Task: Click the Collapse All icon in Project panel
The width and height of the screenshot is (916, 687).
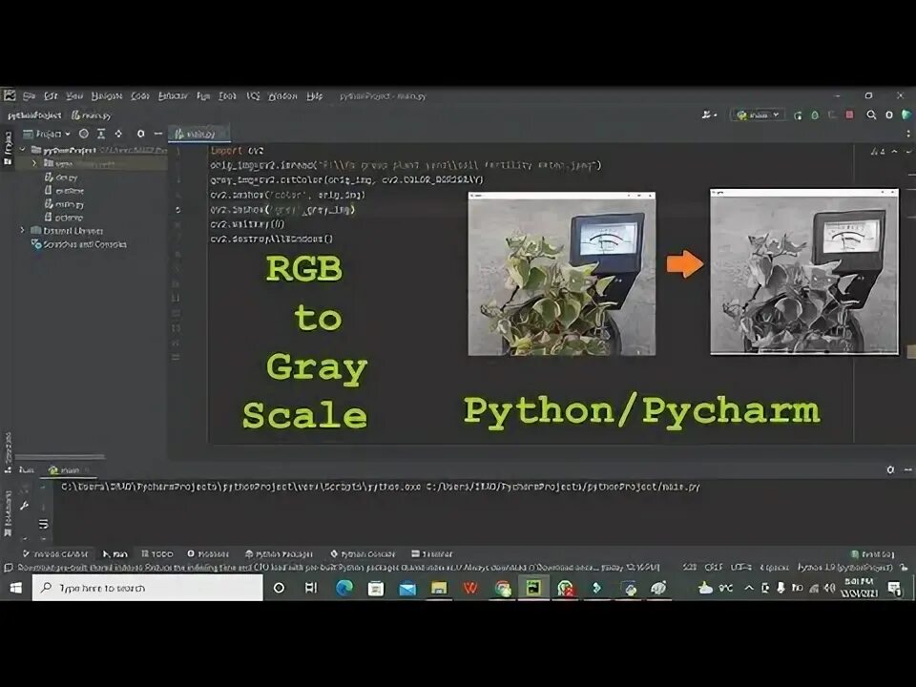Action: pyautogui.click(x=118, y=134)
